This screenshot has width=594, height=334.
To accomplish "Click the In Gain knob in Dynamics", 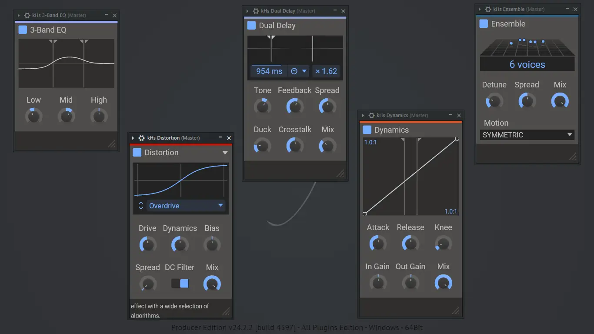I will point(378,283).
